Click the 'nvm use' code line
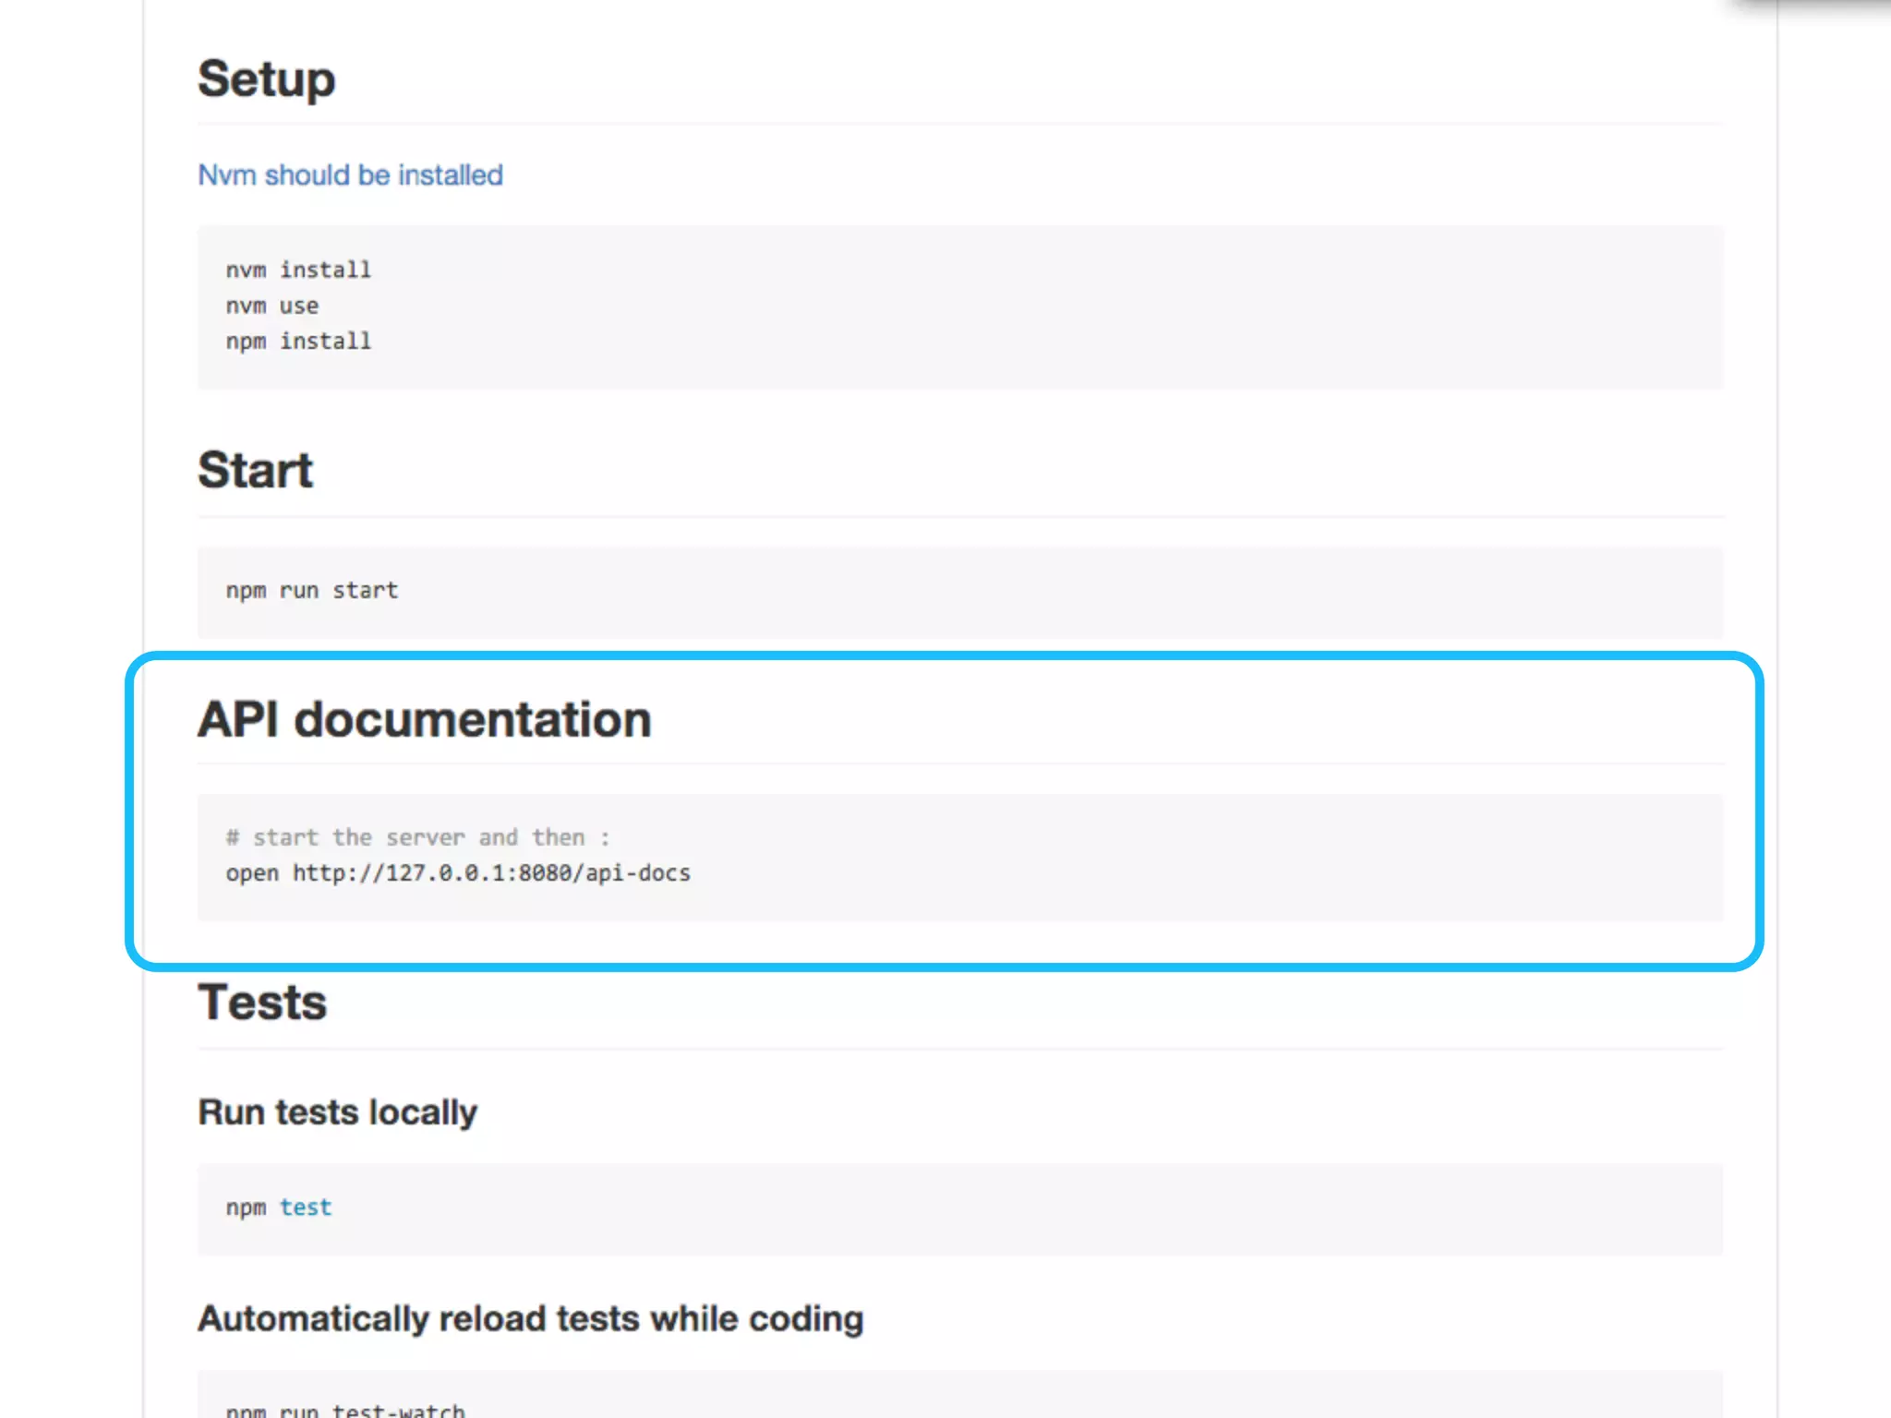 click(272, 306)
